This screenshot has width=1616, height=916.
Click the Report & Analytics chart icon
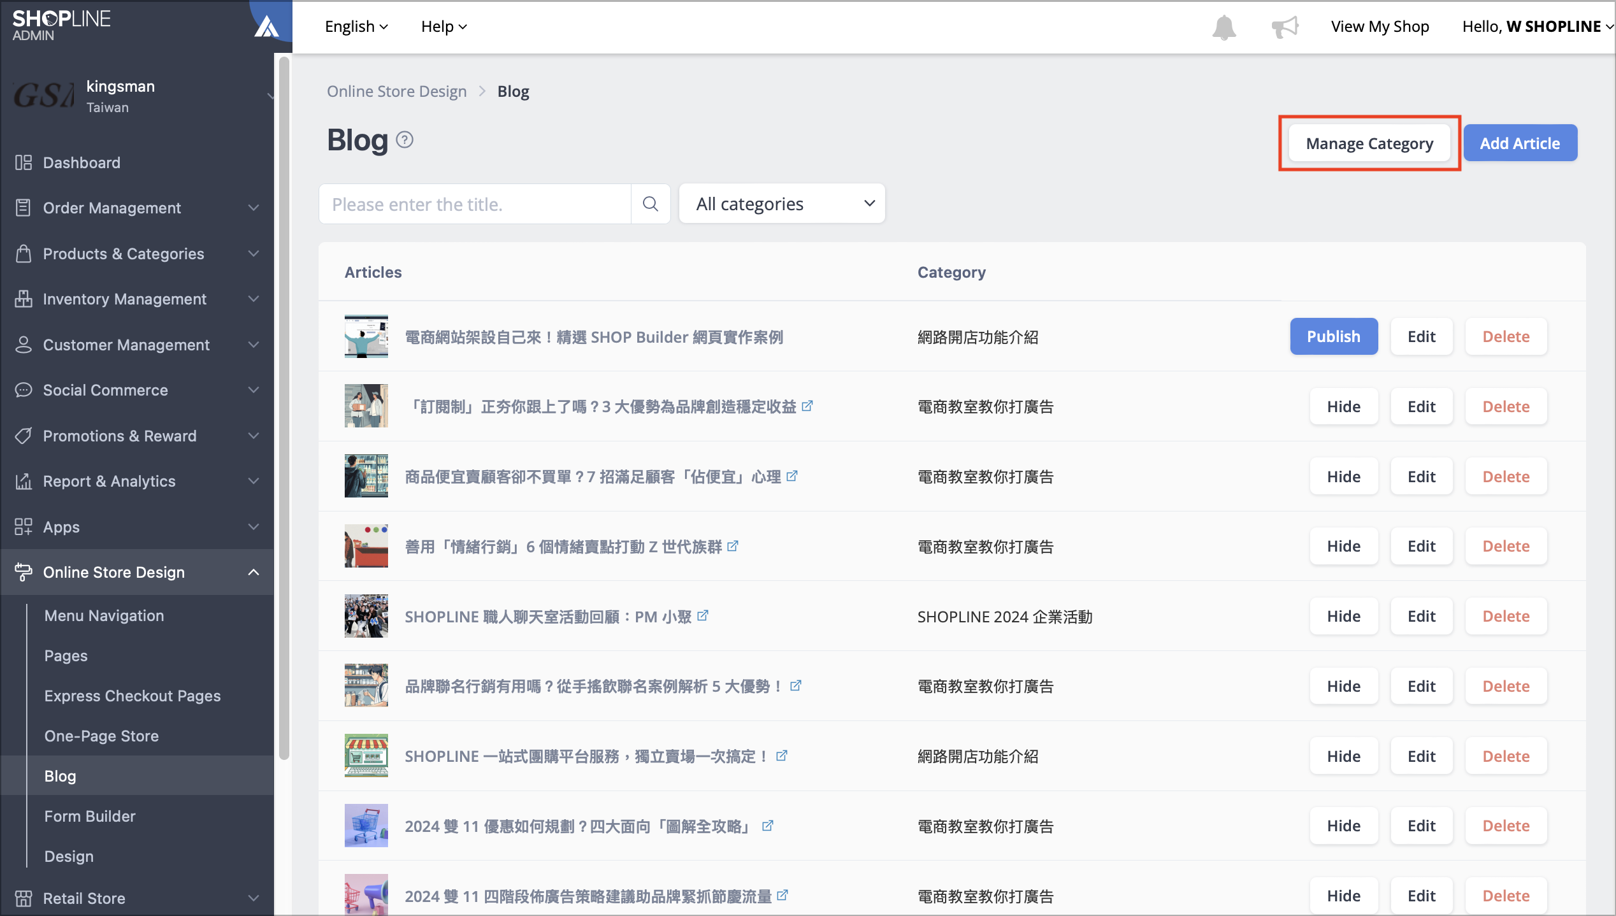pyautogui.click(x=24, y=481)
